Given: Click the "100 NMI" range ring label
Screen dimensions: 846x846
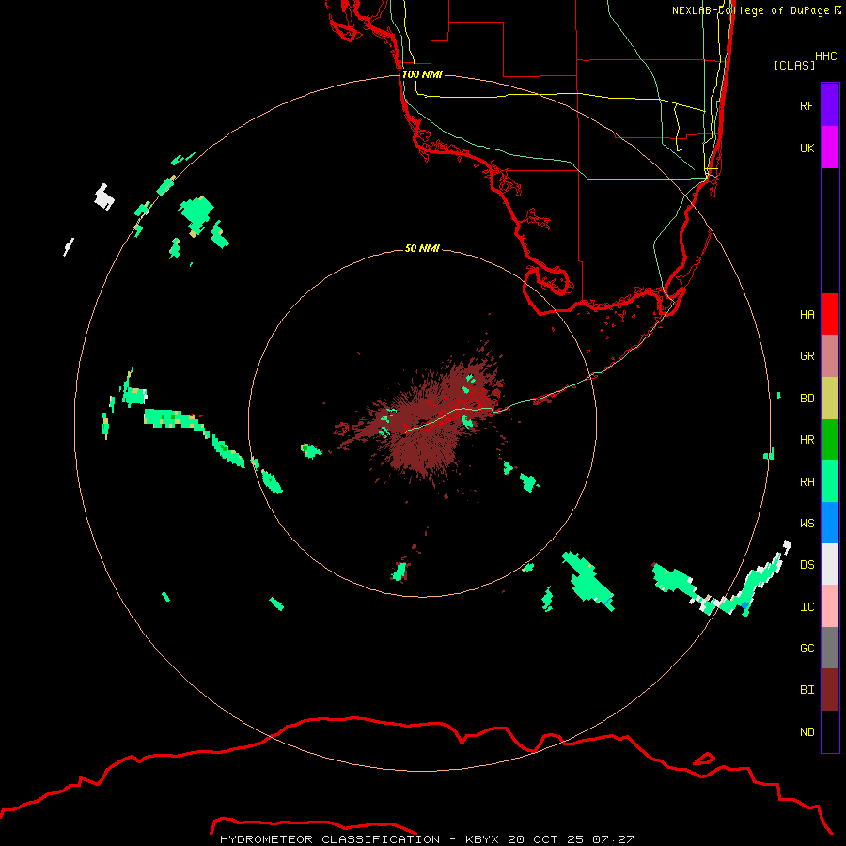Looking at the screenshot, I should click(422, 74).
